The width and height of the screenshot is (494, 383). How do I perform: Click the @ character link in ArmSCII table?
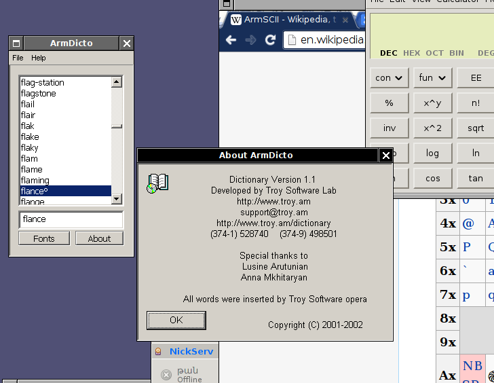468,223
